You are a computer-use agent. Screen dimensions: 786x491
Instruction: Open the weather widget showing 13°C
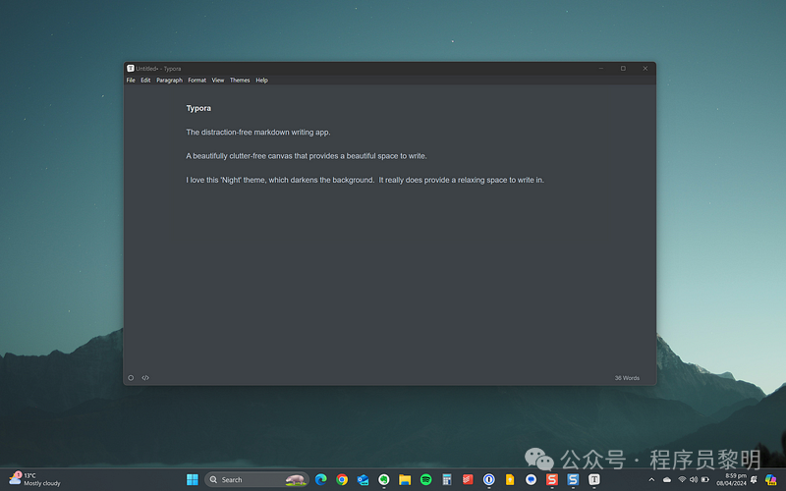coord(34,479)
